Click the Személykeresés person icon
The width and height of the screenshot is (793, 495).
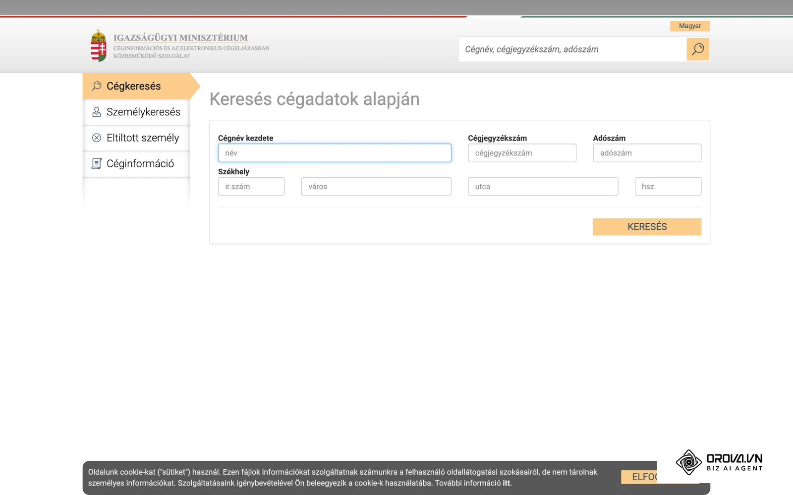97,112
